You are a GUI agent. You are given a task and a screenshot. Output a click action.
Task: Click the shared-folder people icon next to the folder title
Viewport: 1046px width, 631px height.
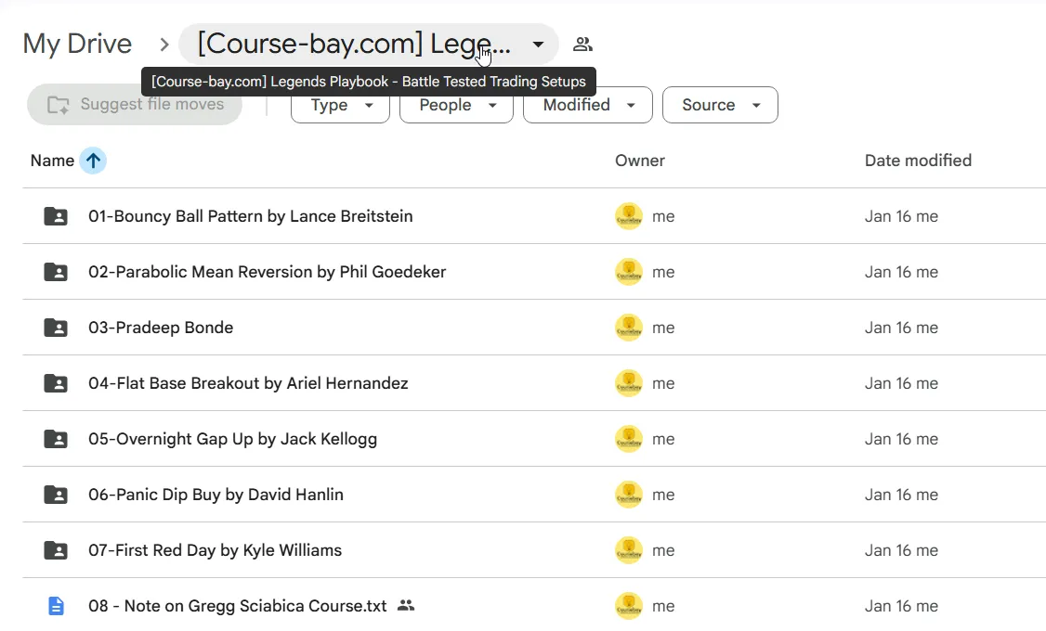point(582,44)
